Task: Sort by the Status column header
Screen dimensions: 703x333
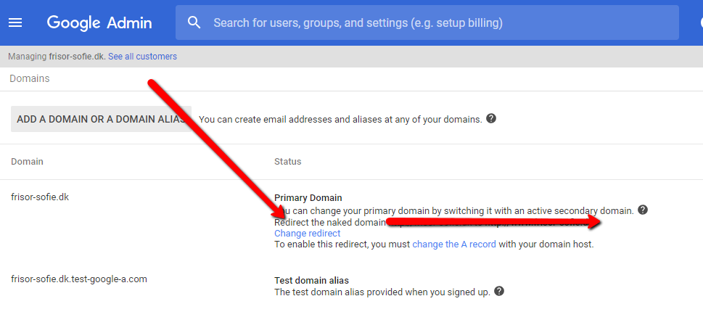Action: point(288,161)
